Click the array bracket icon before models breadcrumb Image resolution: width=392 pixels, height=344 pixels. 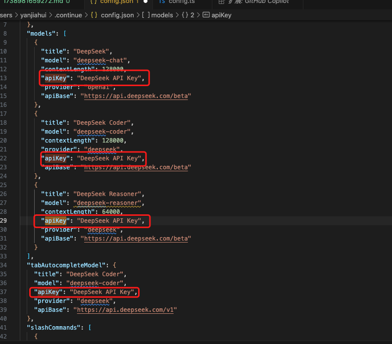(145, 15)
